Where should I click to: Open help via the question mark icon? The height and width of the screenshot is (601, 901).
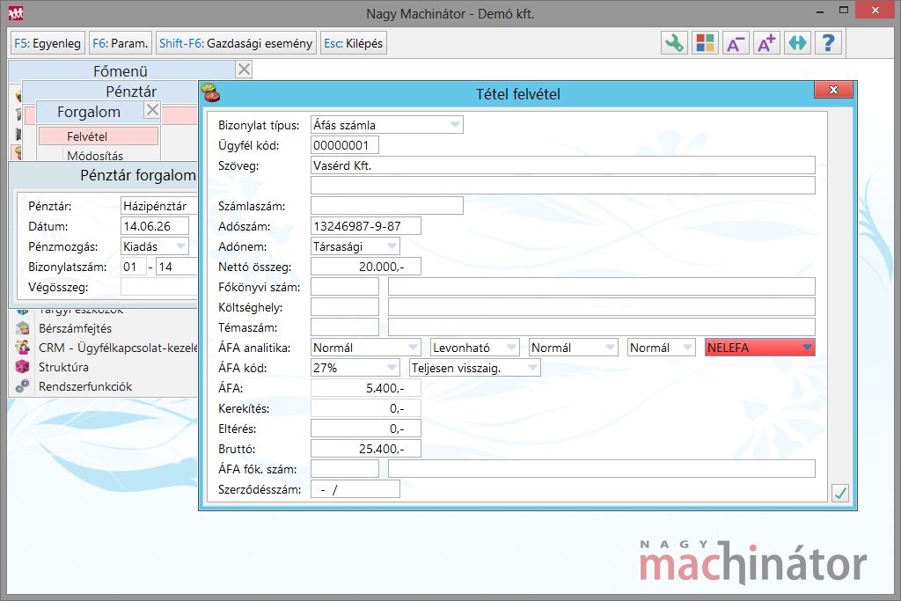click(828, 43)
